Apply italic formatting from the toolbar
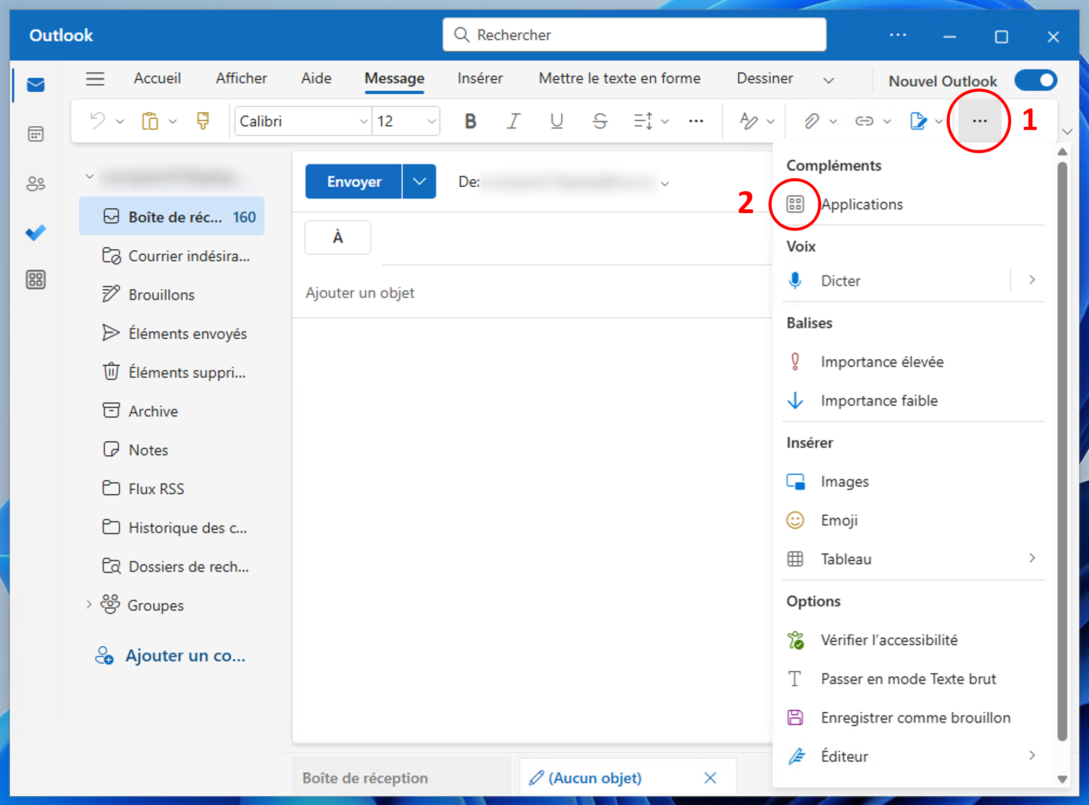Image resolution: width=1089 pixels, height=805 pixels. point(513,121)
